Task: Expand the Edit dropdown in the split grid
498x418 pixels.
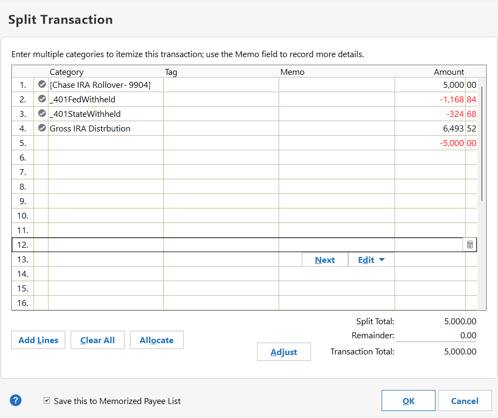Action: (371, 260)
